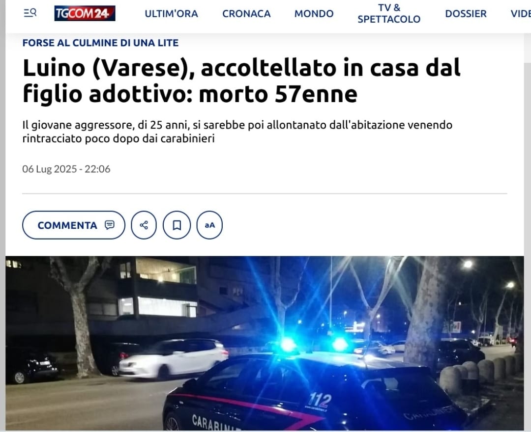Viewport: 531px width, 432px height.
Task: Go to the CRONACA section
Action: (x=246, y=14)
